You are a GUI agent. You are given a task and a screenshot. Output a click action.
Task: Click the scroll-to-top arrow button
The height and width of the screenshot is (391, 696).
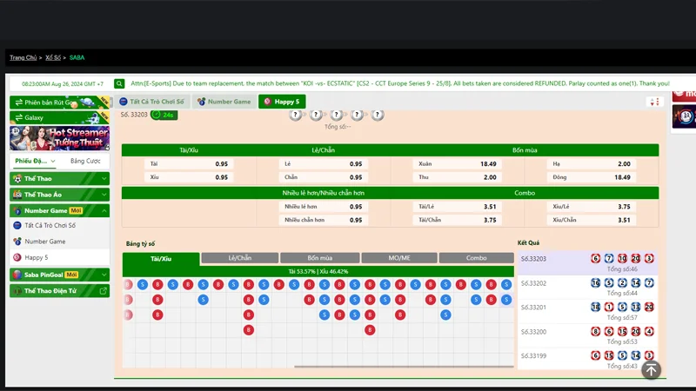(x=651, y=369)
